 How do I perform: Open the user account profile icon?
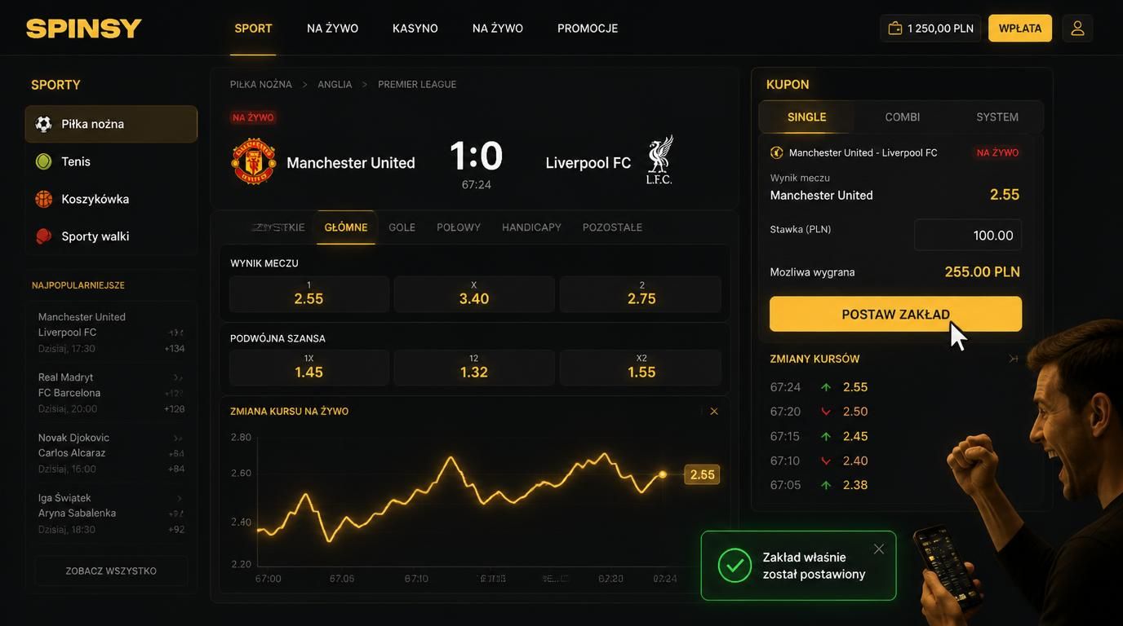click(x=1077, y=28)
